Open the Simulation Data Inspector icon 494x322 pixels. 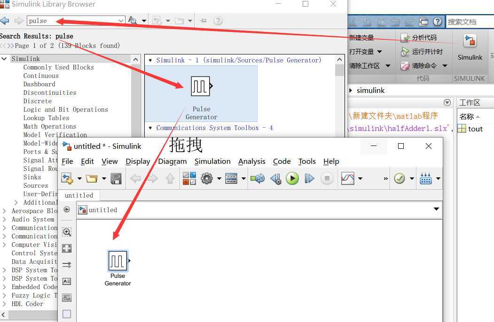(348, 178)
